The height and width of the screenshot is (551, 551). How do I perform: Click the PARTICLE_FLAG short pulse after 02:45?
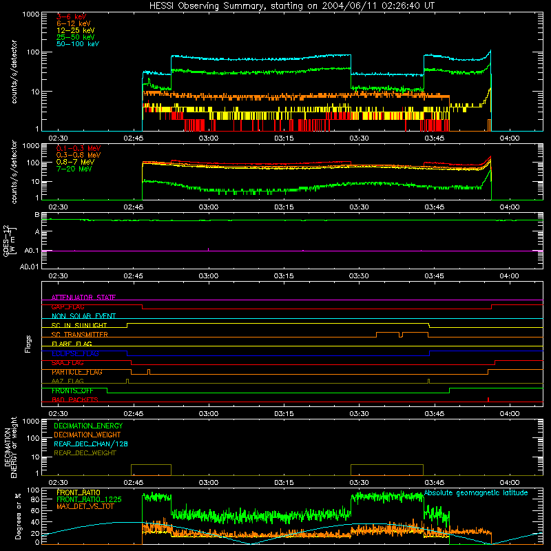[x=149, y=371]
